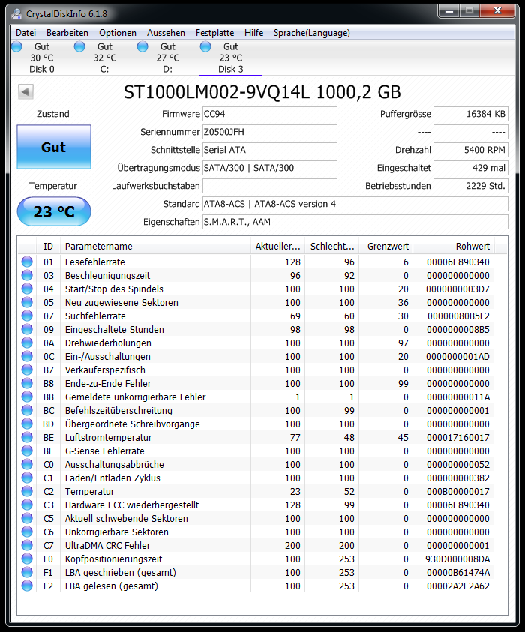525x632 pixels.
Task: Select the Unkorrigierbare Sektoren row
Action: 256,532
